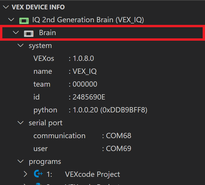
Task: Select the team 000000 row
Action: click(65, 84)
